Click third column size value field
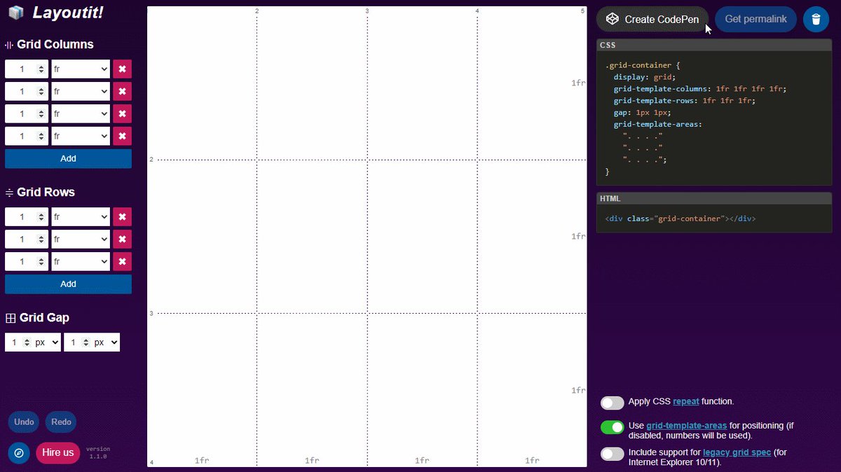This screenshot has width=841, height=472. point(27,113)
